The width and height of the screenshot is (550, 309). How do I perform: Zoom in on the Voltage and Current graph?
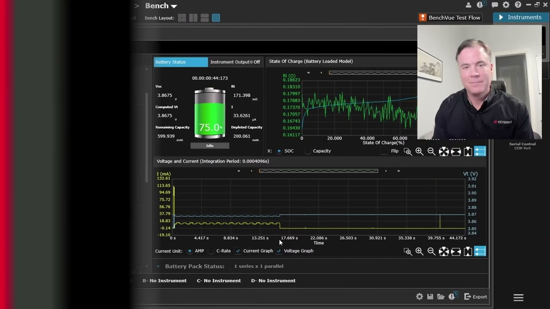tap(419, 251)
